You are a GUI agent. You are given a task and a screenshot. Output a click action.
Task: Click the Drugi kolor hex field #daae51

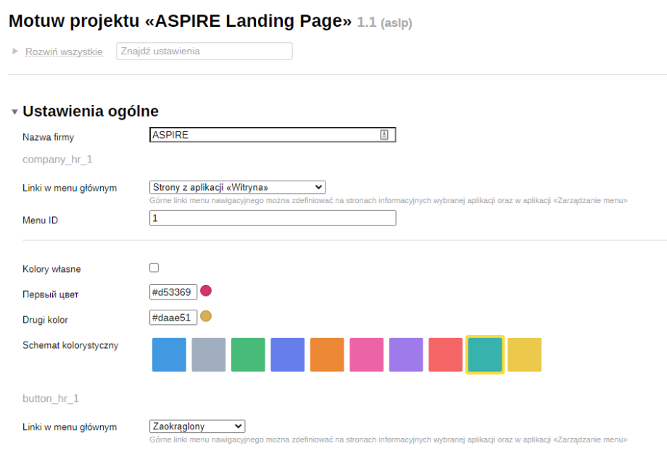point(173,317)
